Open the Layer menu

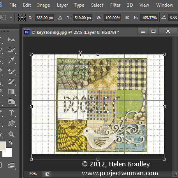(62, 5)
